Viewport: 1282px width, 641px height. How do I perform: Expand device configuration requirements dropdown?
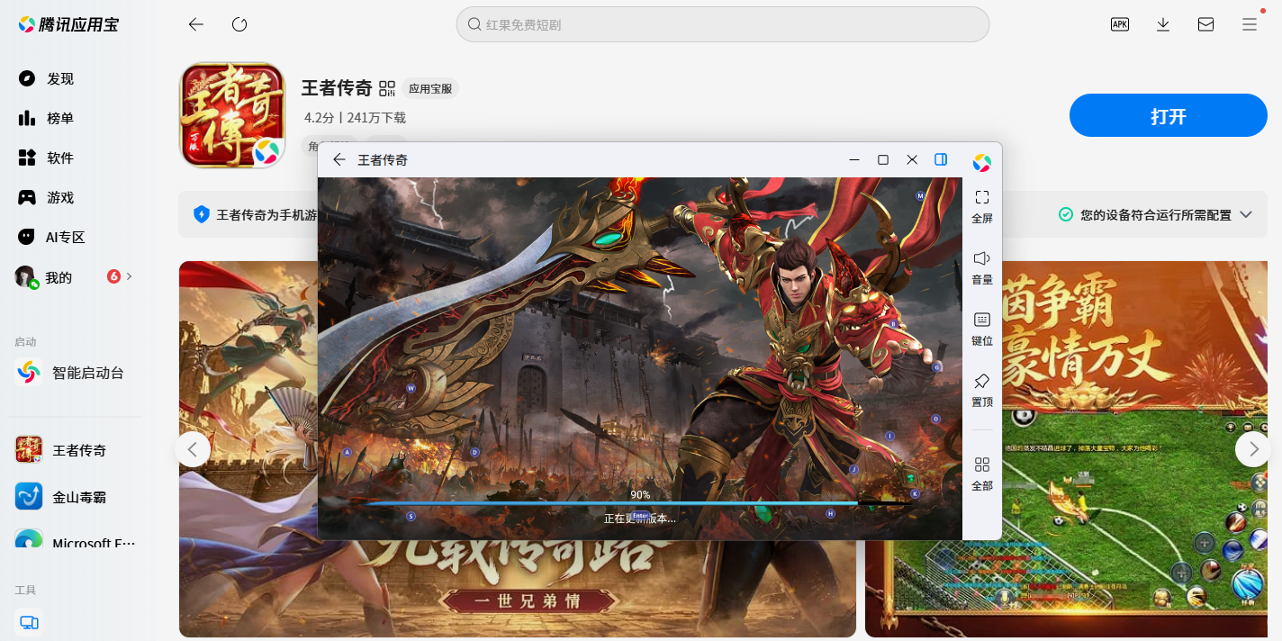pyautogui.click(x=1246, y=214)
